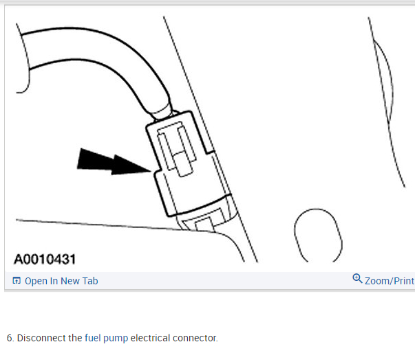
Task: Click the words electrical connector in instruction
Action: click(x=174, y=338)
